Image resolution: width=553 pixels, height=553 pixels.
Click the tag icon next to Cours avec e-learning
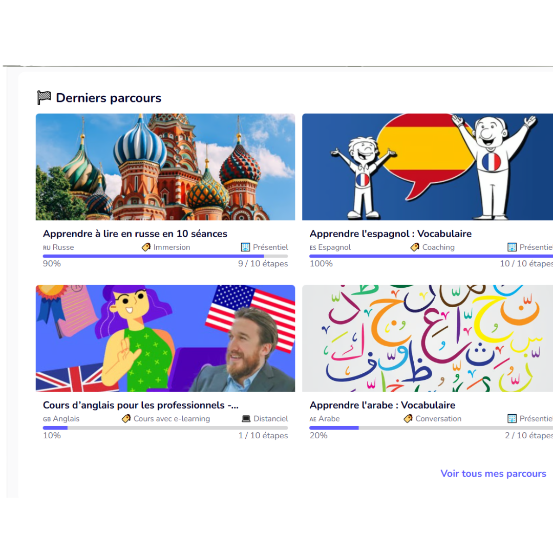(x=126, y=419)
